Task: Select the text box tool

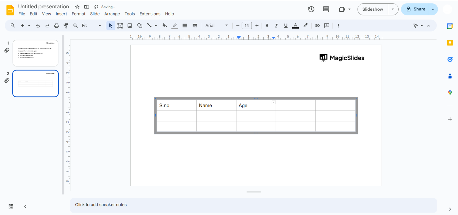Action: pos(120,26)
